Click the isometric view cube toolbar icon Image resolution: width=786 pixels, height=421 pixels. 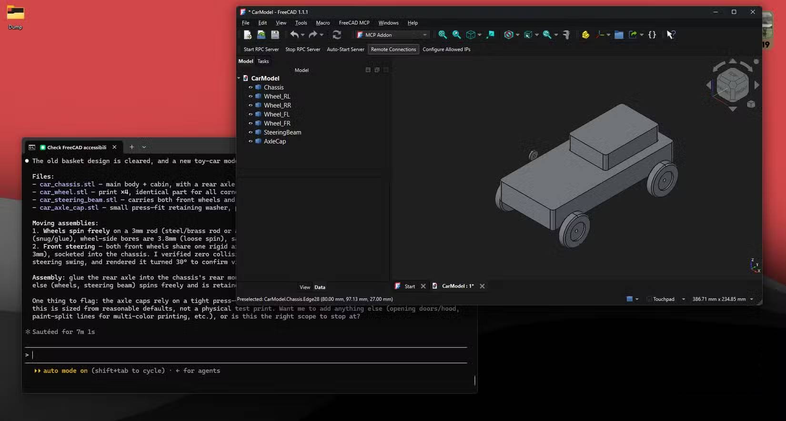point(471,35)
